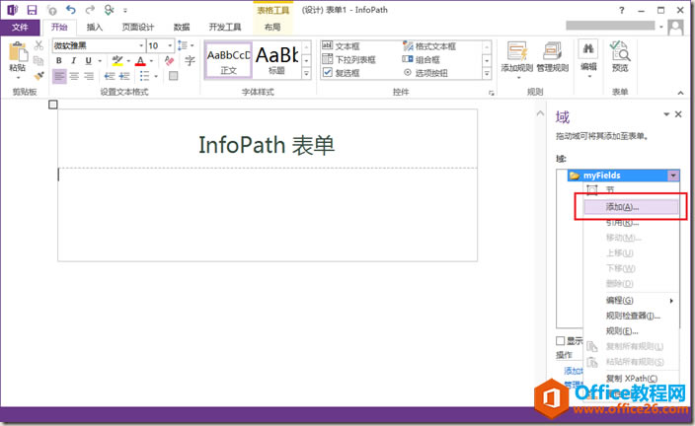Viewport: 695px width, 426px height.
Task: Click the Preview (预览) form icon
Action: click(x=619, y=55)
